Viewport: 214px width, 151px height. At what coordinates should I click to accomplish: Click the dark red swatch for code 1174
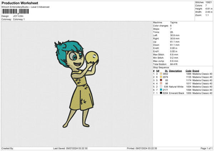[161, 80]
